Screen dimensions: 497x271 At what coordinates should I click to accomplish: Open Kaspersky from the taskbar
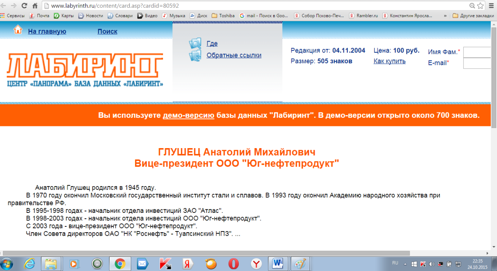pos(165,264)
